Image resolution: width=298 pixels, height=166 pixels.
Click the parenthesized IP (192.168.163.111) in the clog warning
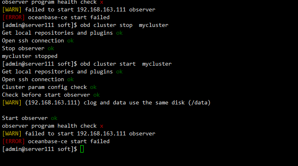53,103
